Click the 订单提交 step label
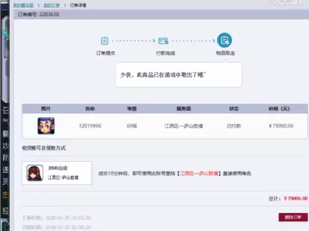 (106, 53)
